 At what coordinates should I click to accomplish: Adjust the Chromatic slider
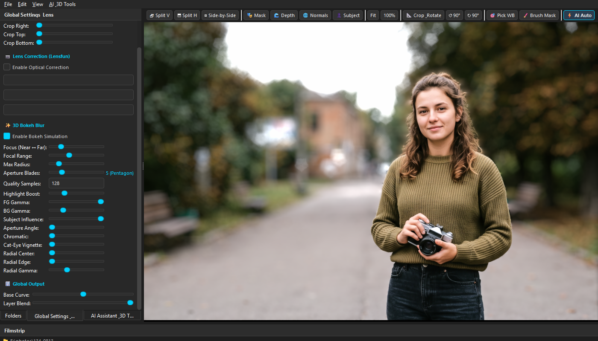76,236
